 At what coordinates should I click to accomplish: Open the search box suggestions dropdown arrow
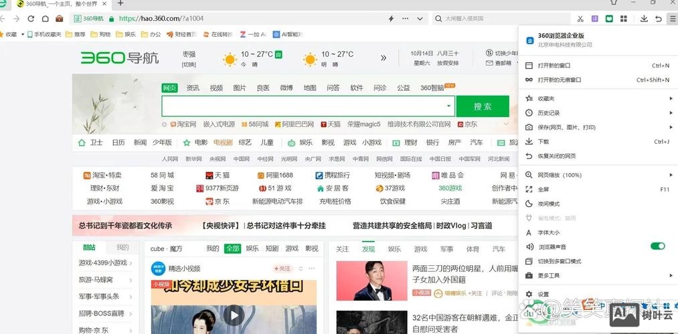pyautogui.click(x=448, y=106)
